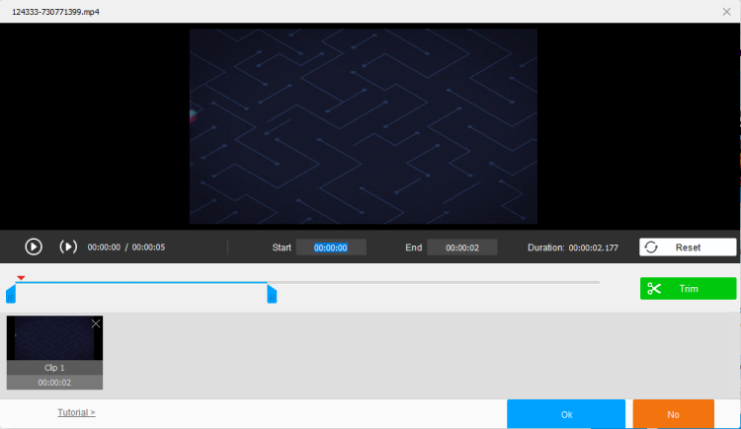This screenshot has height=429, width=741.
Task: Select the left blue trim handle
Action: click(x=11, y=294)
